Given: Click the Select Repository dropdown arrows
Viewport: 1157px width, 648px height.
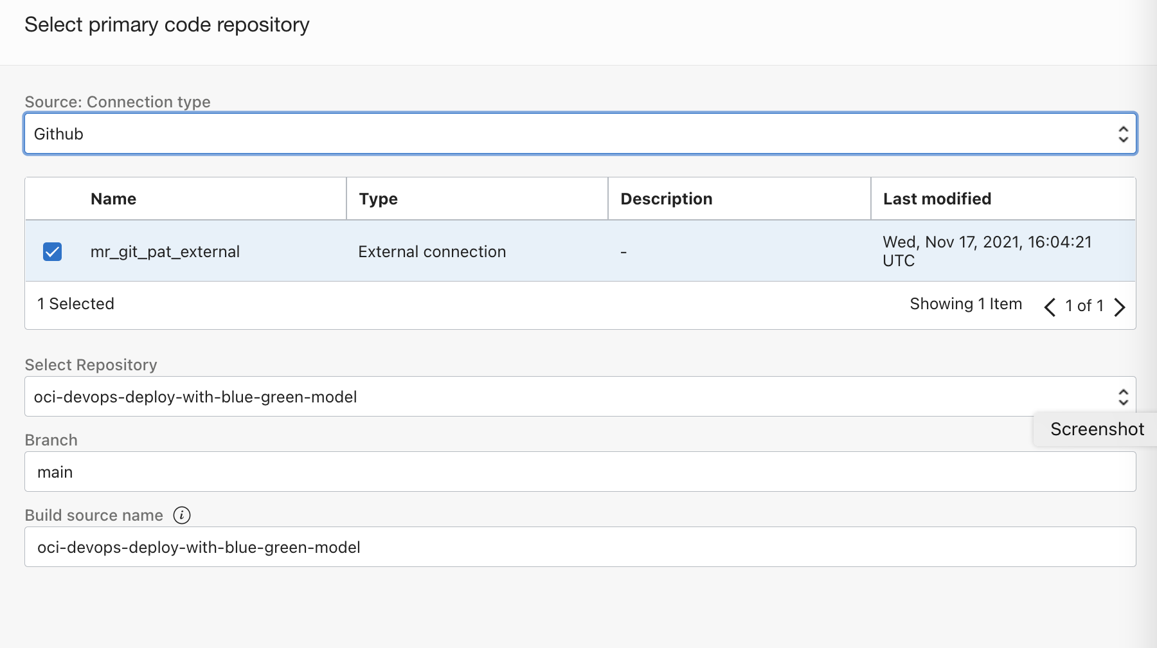Looking at the screenshot, I should pyautogui.click(x=1123, y=397).
